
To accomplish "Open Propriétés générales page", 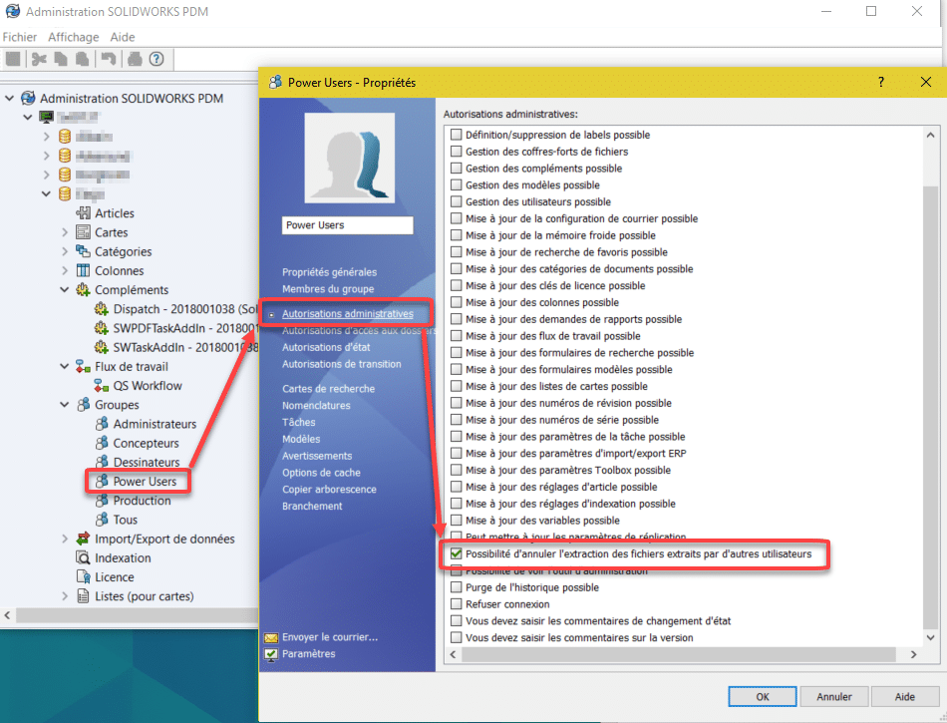I will tap(329, 272).
